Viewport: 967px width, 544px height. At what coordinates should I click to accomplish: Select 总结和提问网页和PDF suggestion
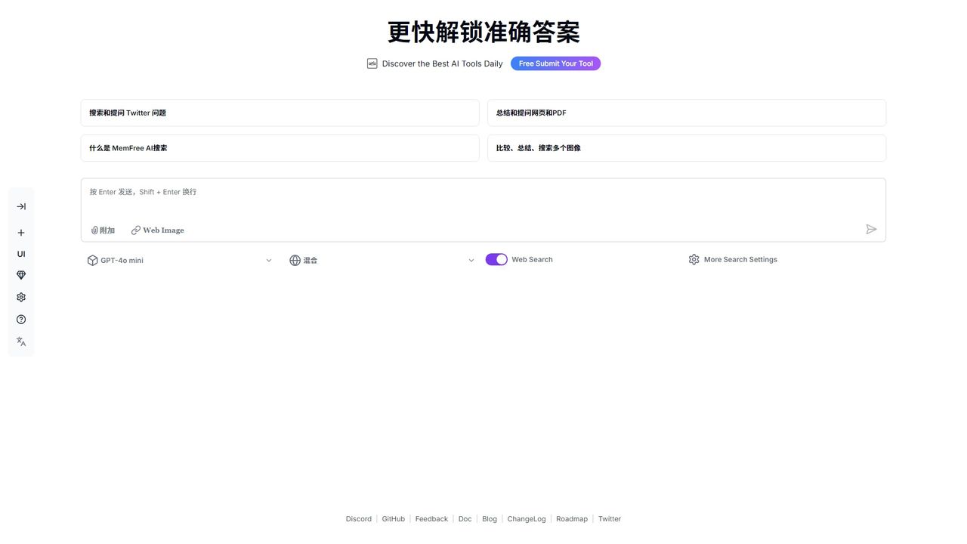[x=687, y=113]
